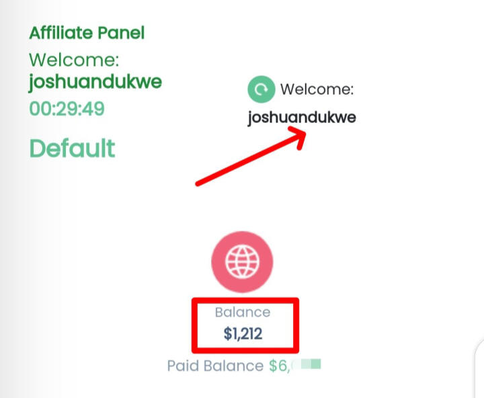Click the tail end of red arrow
This screenshot has height=398, width=484.
click(198, 182)
